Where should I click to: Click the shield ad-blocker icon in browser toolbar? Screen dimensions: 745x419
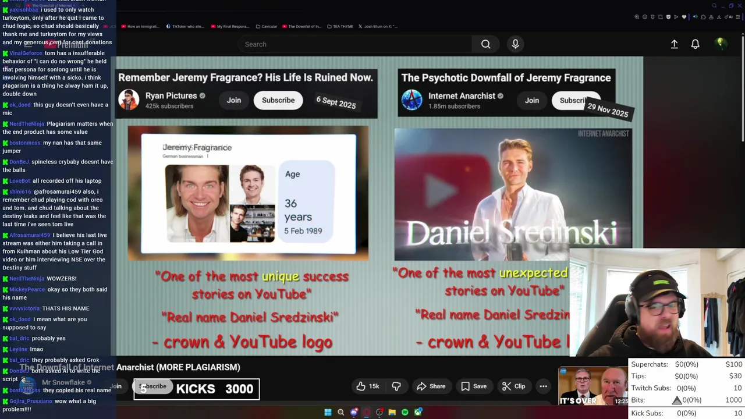(668, 17)
